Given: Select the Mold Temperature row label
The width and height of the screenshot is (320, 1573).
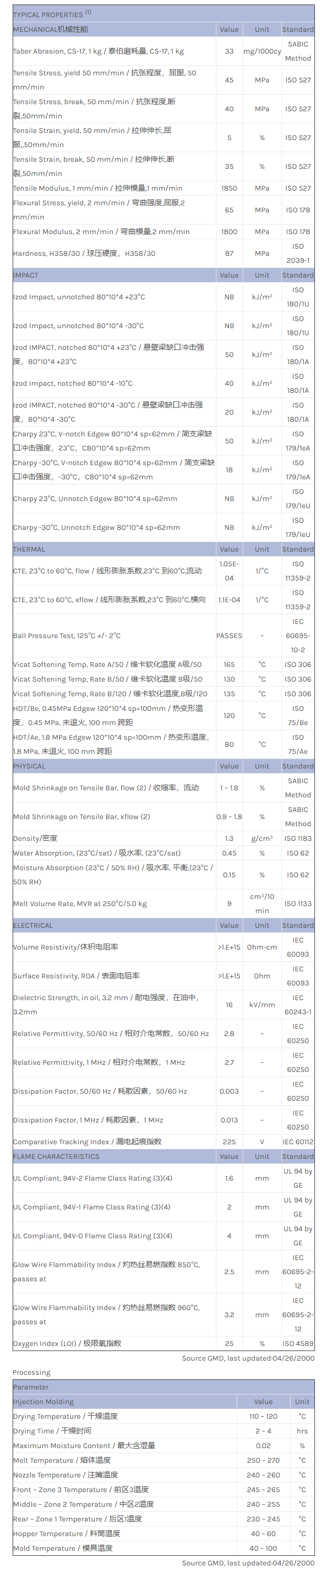Looking at the screenshot, I should [63, 1548].
